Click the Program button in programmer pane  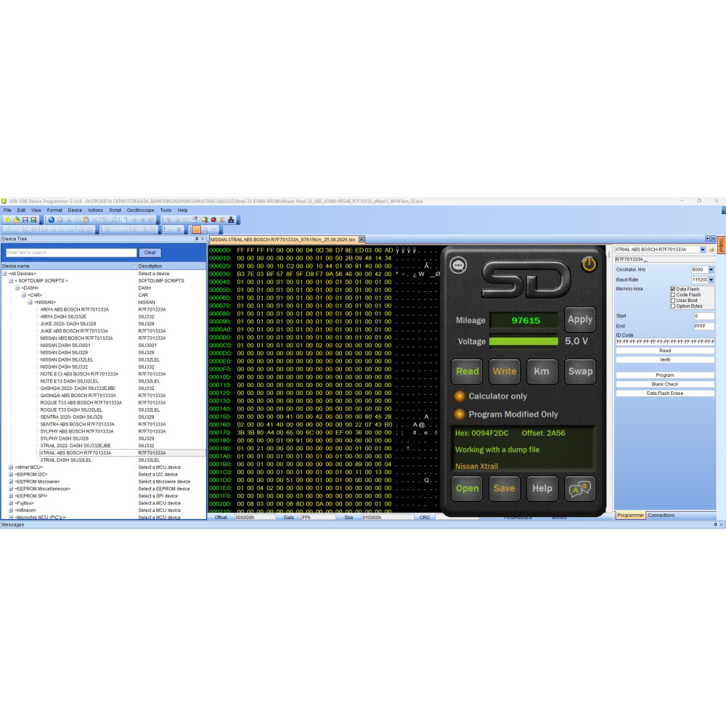[x=665, y=375]
